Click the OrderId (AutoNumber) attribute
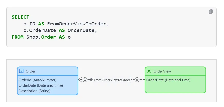 (37, 80)
